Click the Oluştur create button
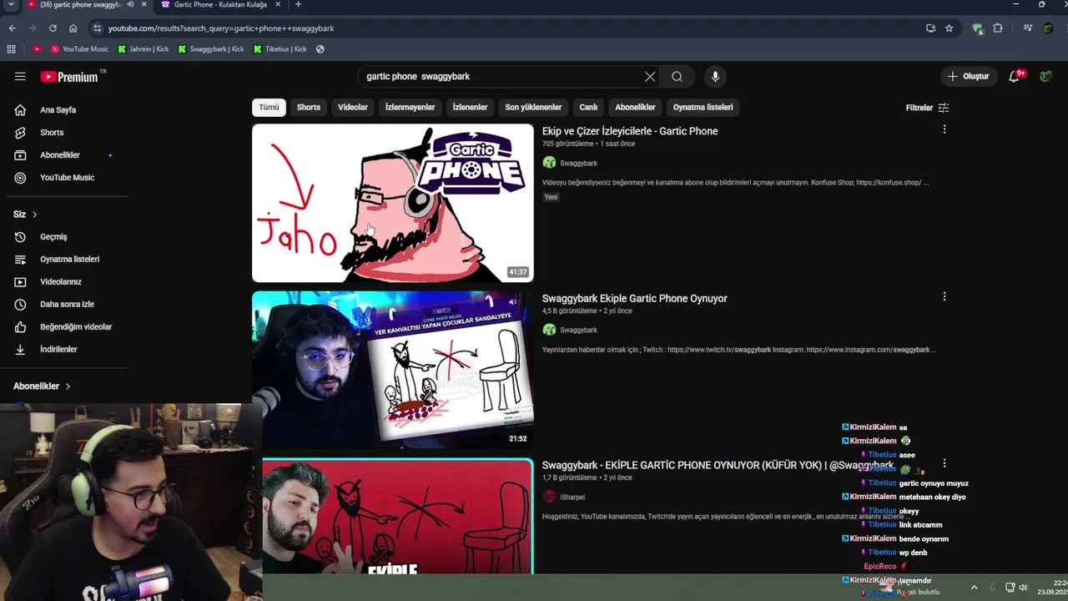 (968, 77)
